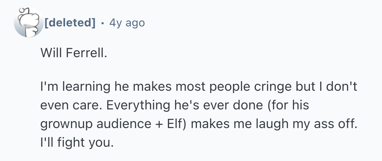Click the "Will Ferrell." comment line
The width and height of the screenshot is (382, 161).
[x=74, y=54]
